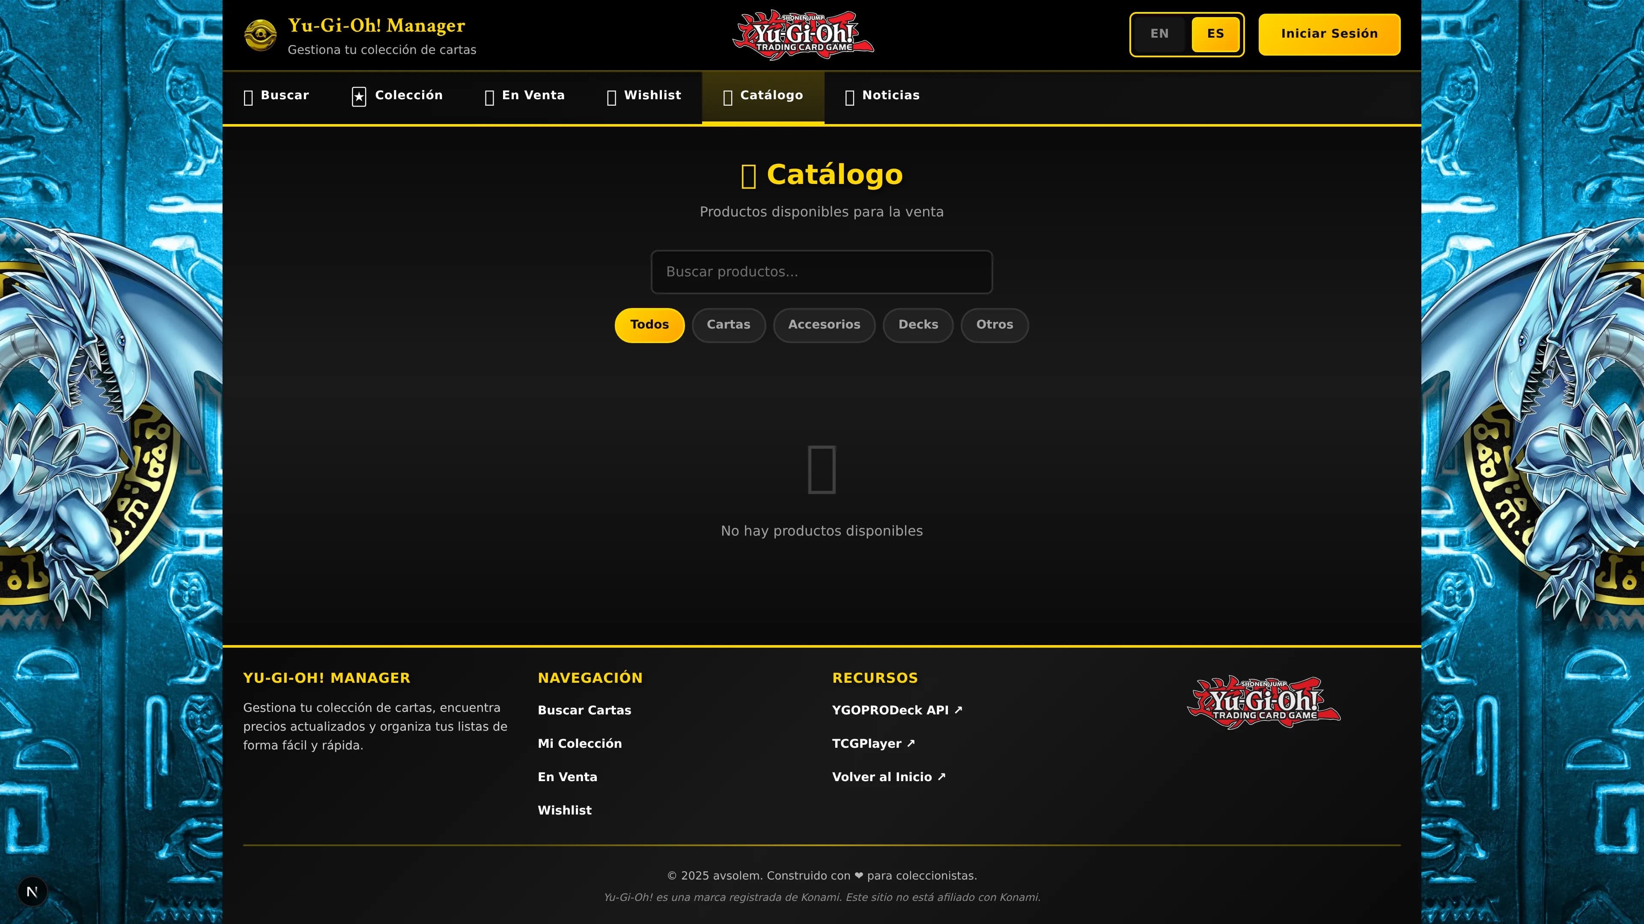The width and height of the screenshot is (1644, 924).
Task: Follow the Mi Colección footer link
Action: click(580, 743)
